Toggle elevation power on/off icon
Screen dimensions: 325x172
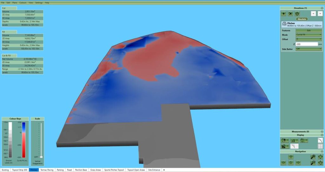point(297,14)
